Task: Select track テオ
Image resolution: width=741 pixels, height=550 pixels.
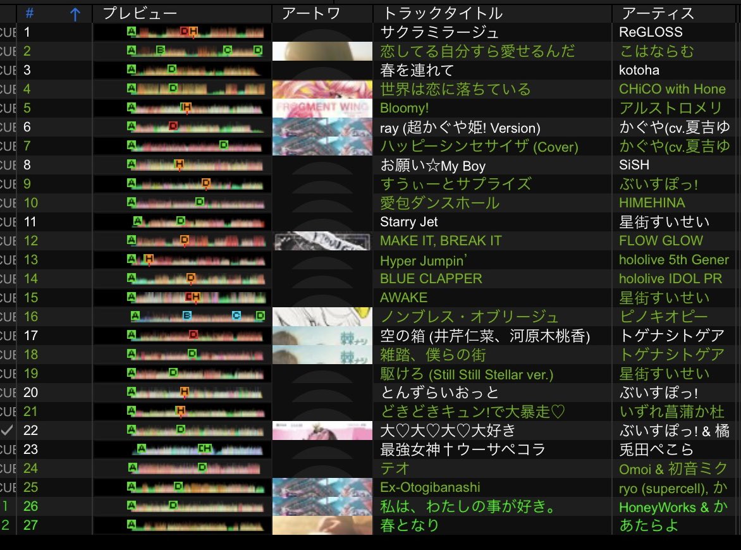Action: coord(395,468)
